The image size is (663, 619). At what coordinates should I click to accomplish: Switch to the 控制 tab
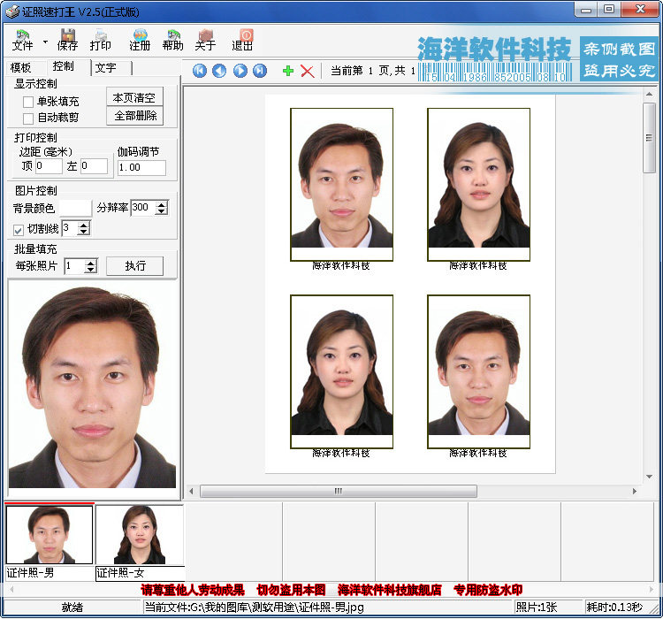tap(64, 66)
